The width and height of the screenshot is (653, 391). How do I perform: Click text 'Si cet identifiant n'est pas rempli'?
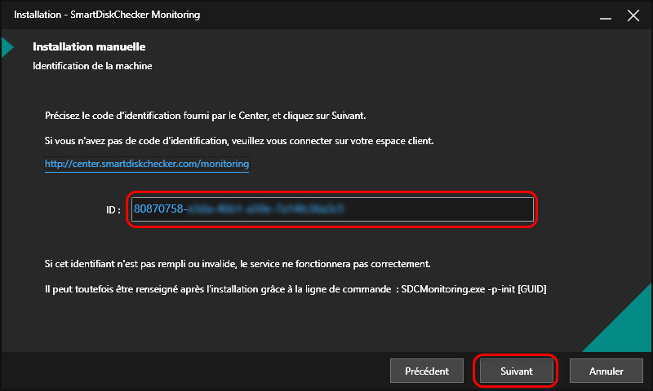115,264
